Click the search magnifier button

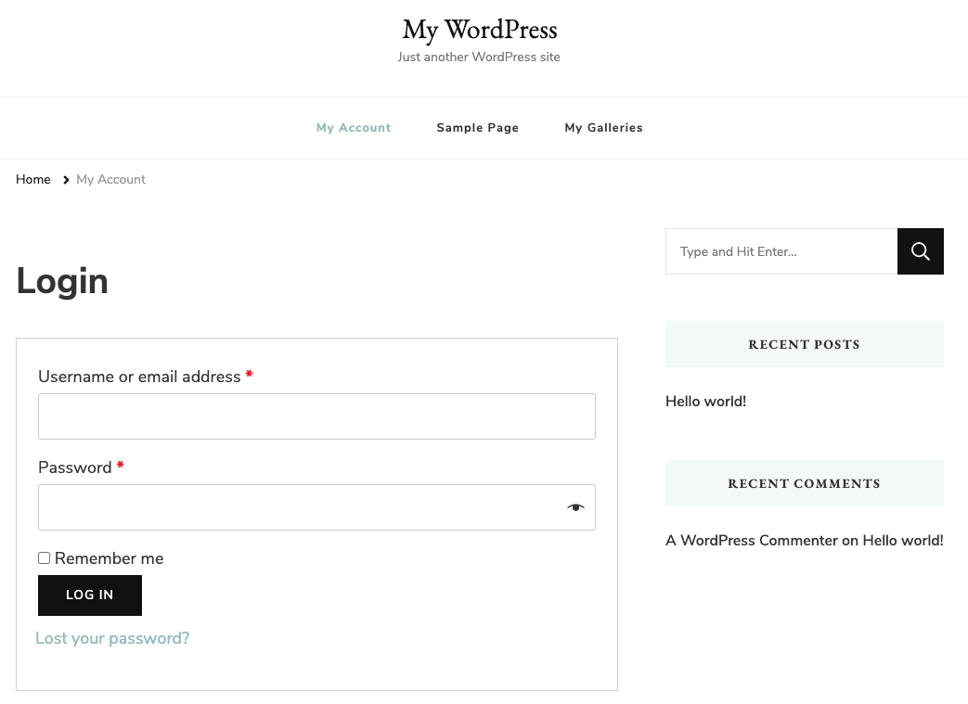920,251
